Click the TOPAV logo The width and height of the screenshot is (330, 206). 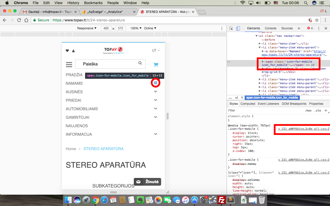(113, 50)
